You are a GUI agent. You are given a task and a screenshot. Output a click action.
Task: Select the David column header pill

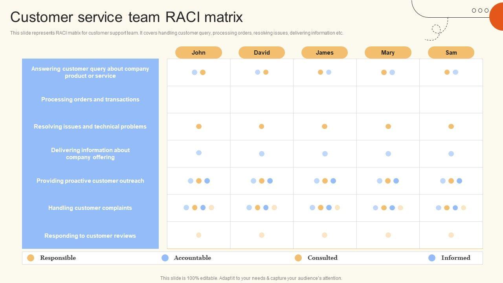(262, 52)
